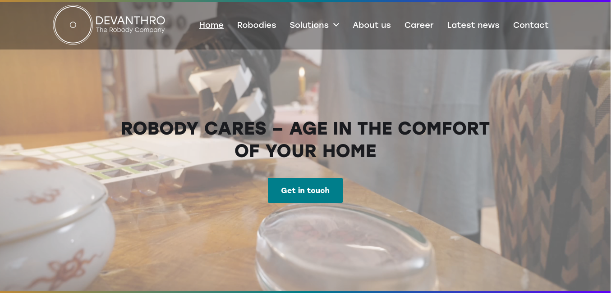Click the DEVANTHRO brand name text
The height and width of the screenshot is (293, 616).
130,20
